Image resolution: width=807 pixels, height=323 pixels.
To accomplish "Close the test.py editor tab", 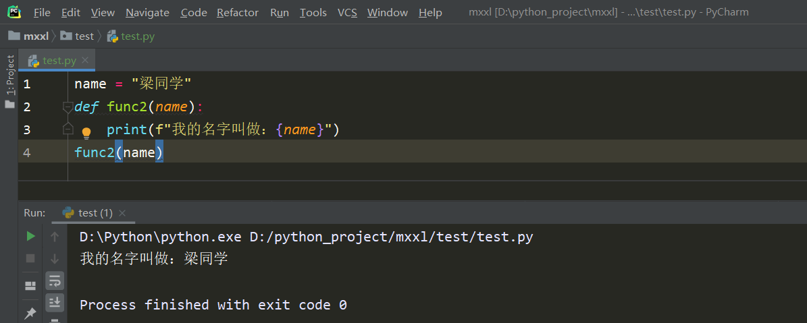I will point(86,60).
